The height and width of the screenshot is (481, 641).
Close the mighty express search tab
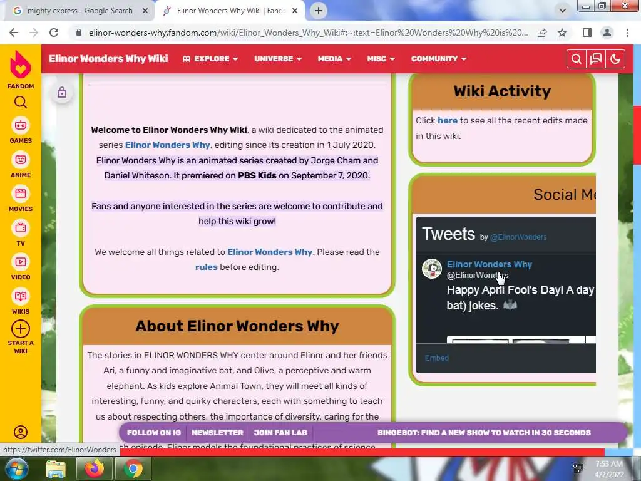click(145, 11)
